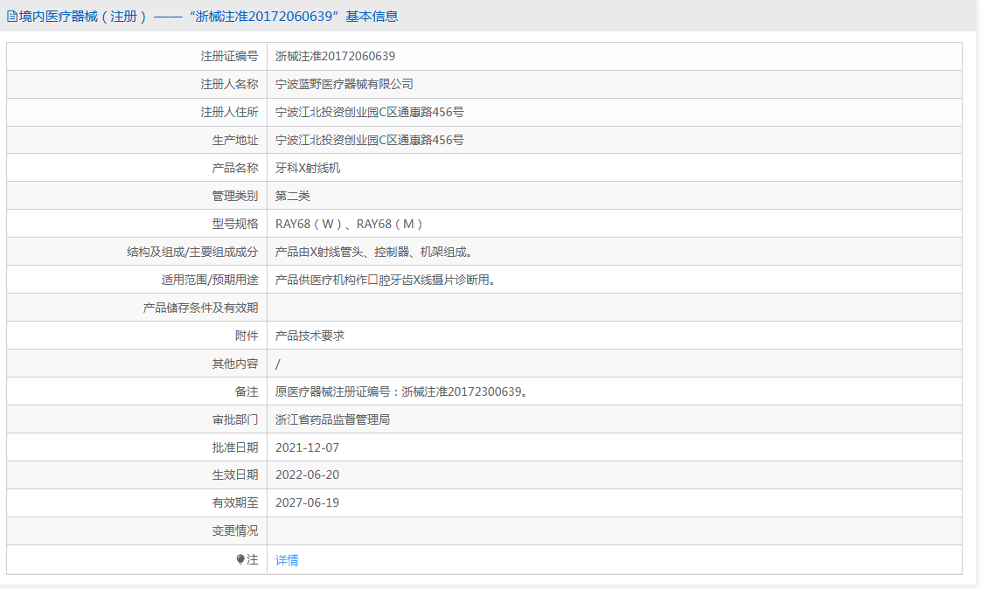
Task: Click the management class 第二类
Action: click(293, 197)
